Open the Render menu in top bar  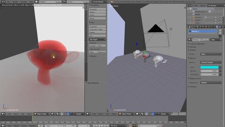click(x=15, y=2)
